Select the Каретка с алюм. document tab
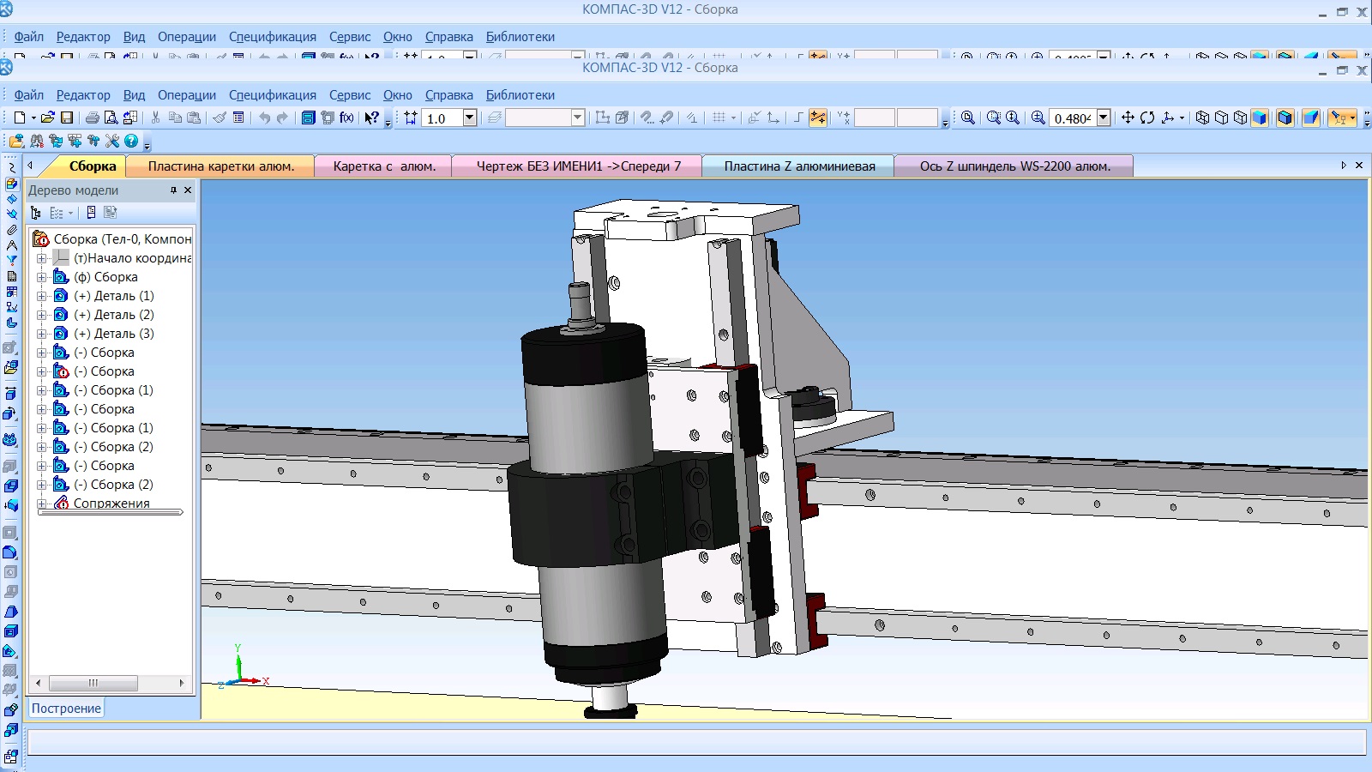1372x772 pixels. pyautogui.click(x=384, y=166)
